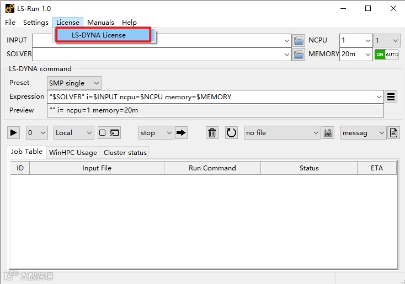This screenshot has width=405, height=284.
Task: Open the no file dropdown
Action: coord(282,133)
